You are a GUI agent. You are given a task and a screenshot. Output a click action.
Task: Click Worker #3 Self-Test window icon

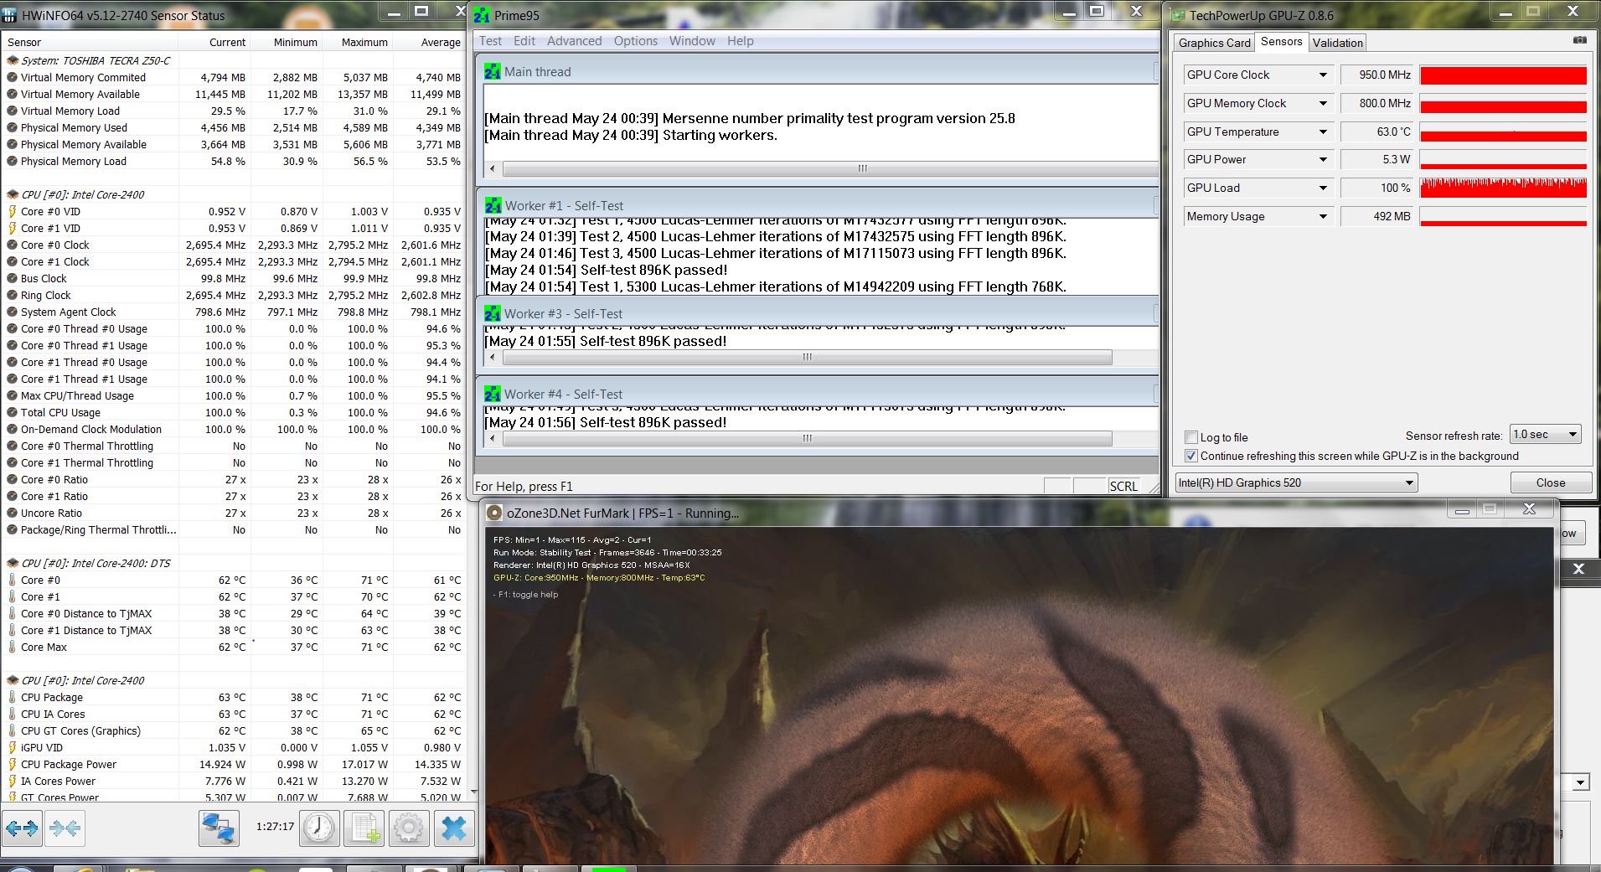pos(493,313)
